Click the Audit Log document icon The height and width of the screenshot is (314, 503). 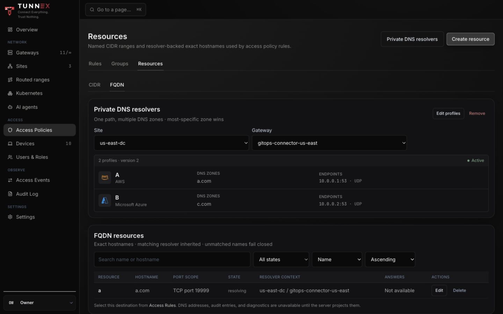point(10,194)
